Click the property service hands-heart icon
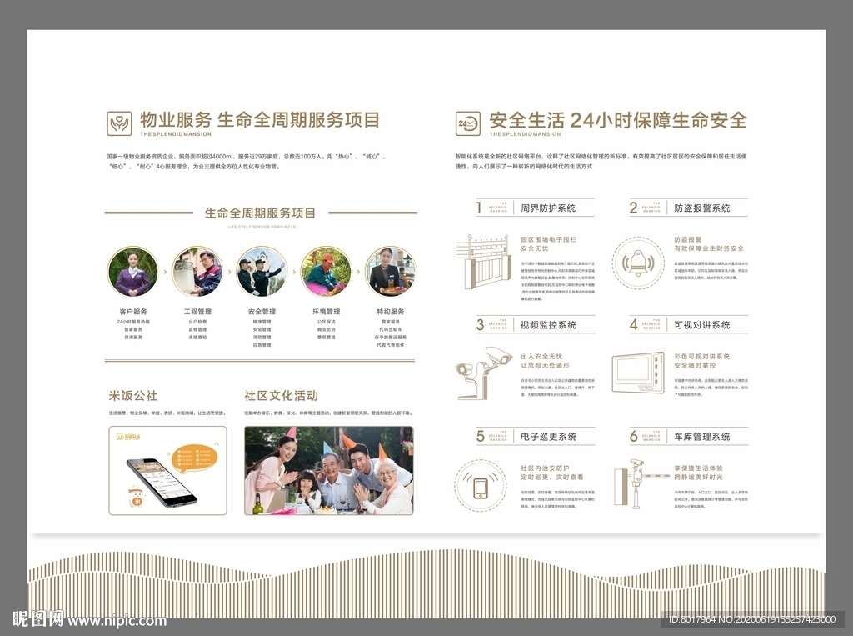The image size is (853, 636). pos(119,123)
